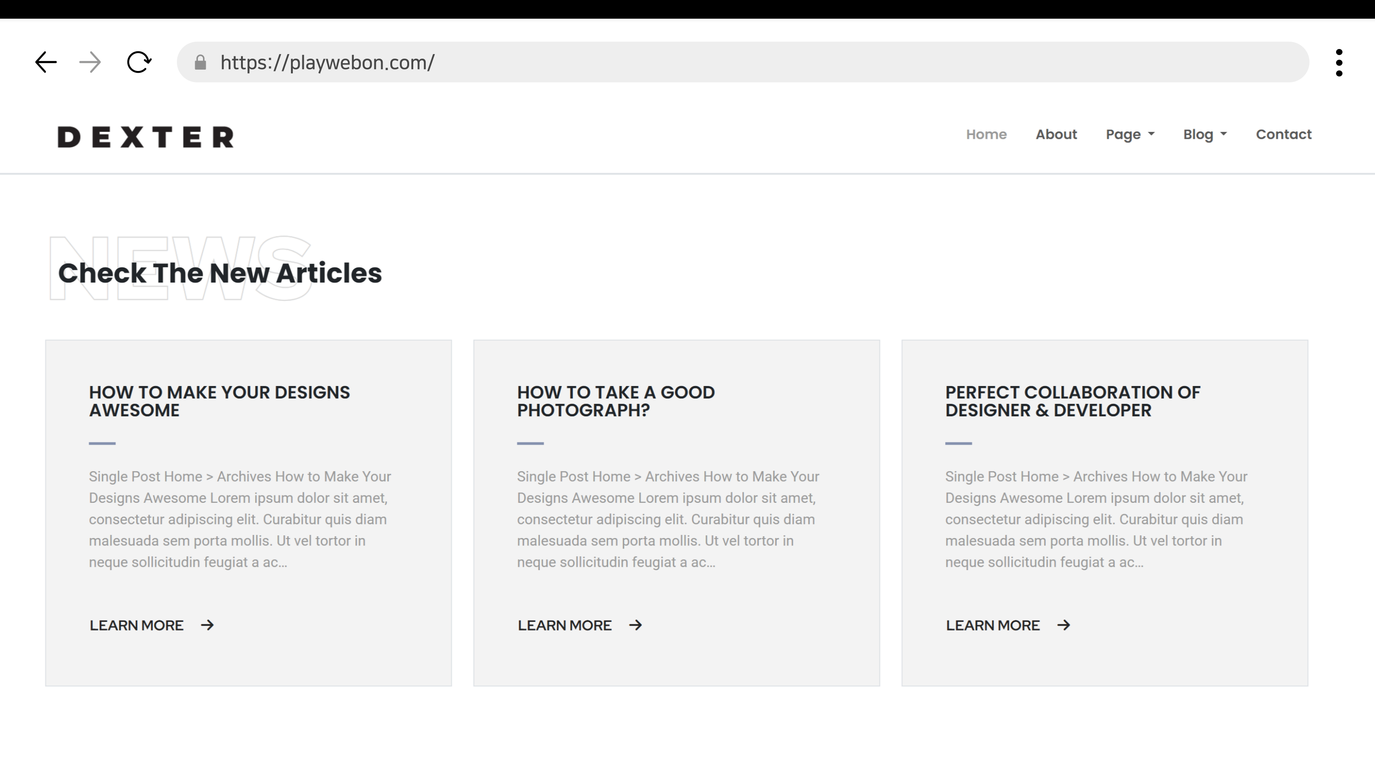Click arrow icon under Perfect Collaboration article
The image size is (1375, 773).
tap(1063, 625)
